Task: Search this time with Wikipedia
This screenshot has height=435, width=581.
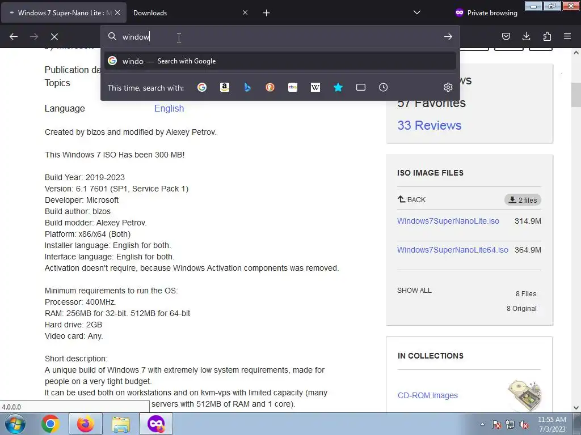Action: pyautogui.click(x=315, y=87)
